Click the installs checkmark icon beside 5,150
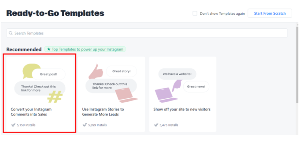Image resolution: width=307 pixels, height=142 pixels. pos(13,125)
